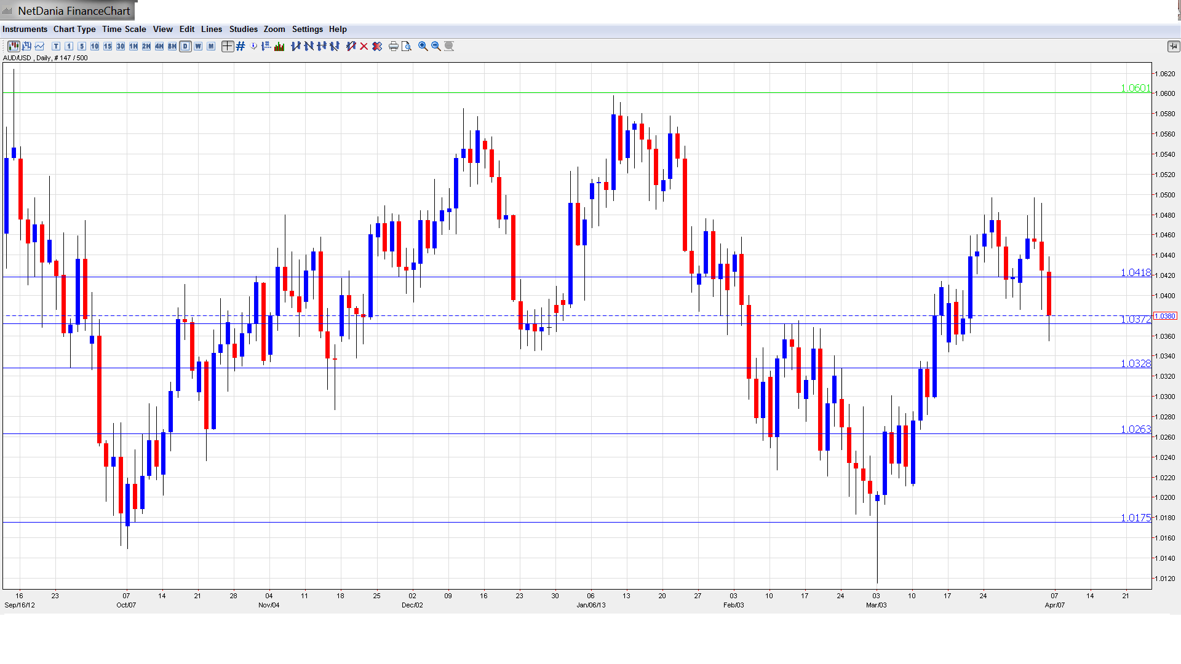1181x664 pixels.
Task: Open the volume histogram study icon
Action: pyautogui.click(x=279, y=46)
